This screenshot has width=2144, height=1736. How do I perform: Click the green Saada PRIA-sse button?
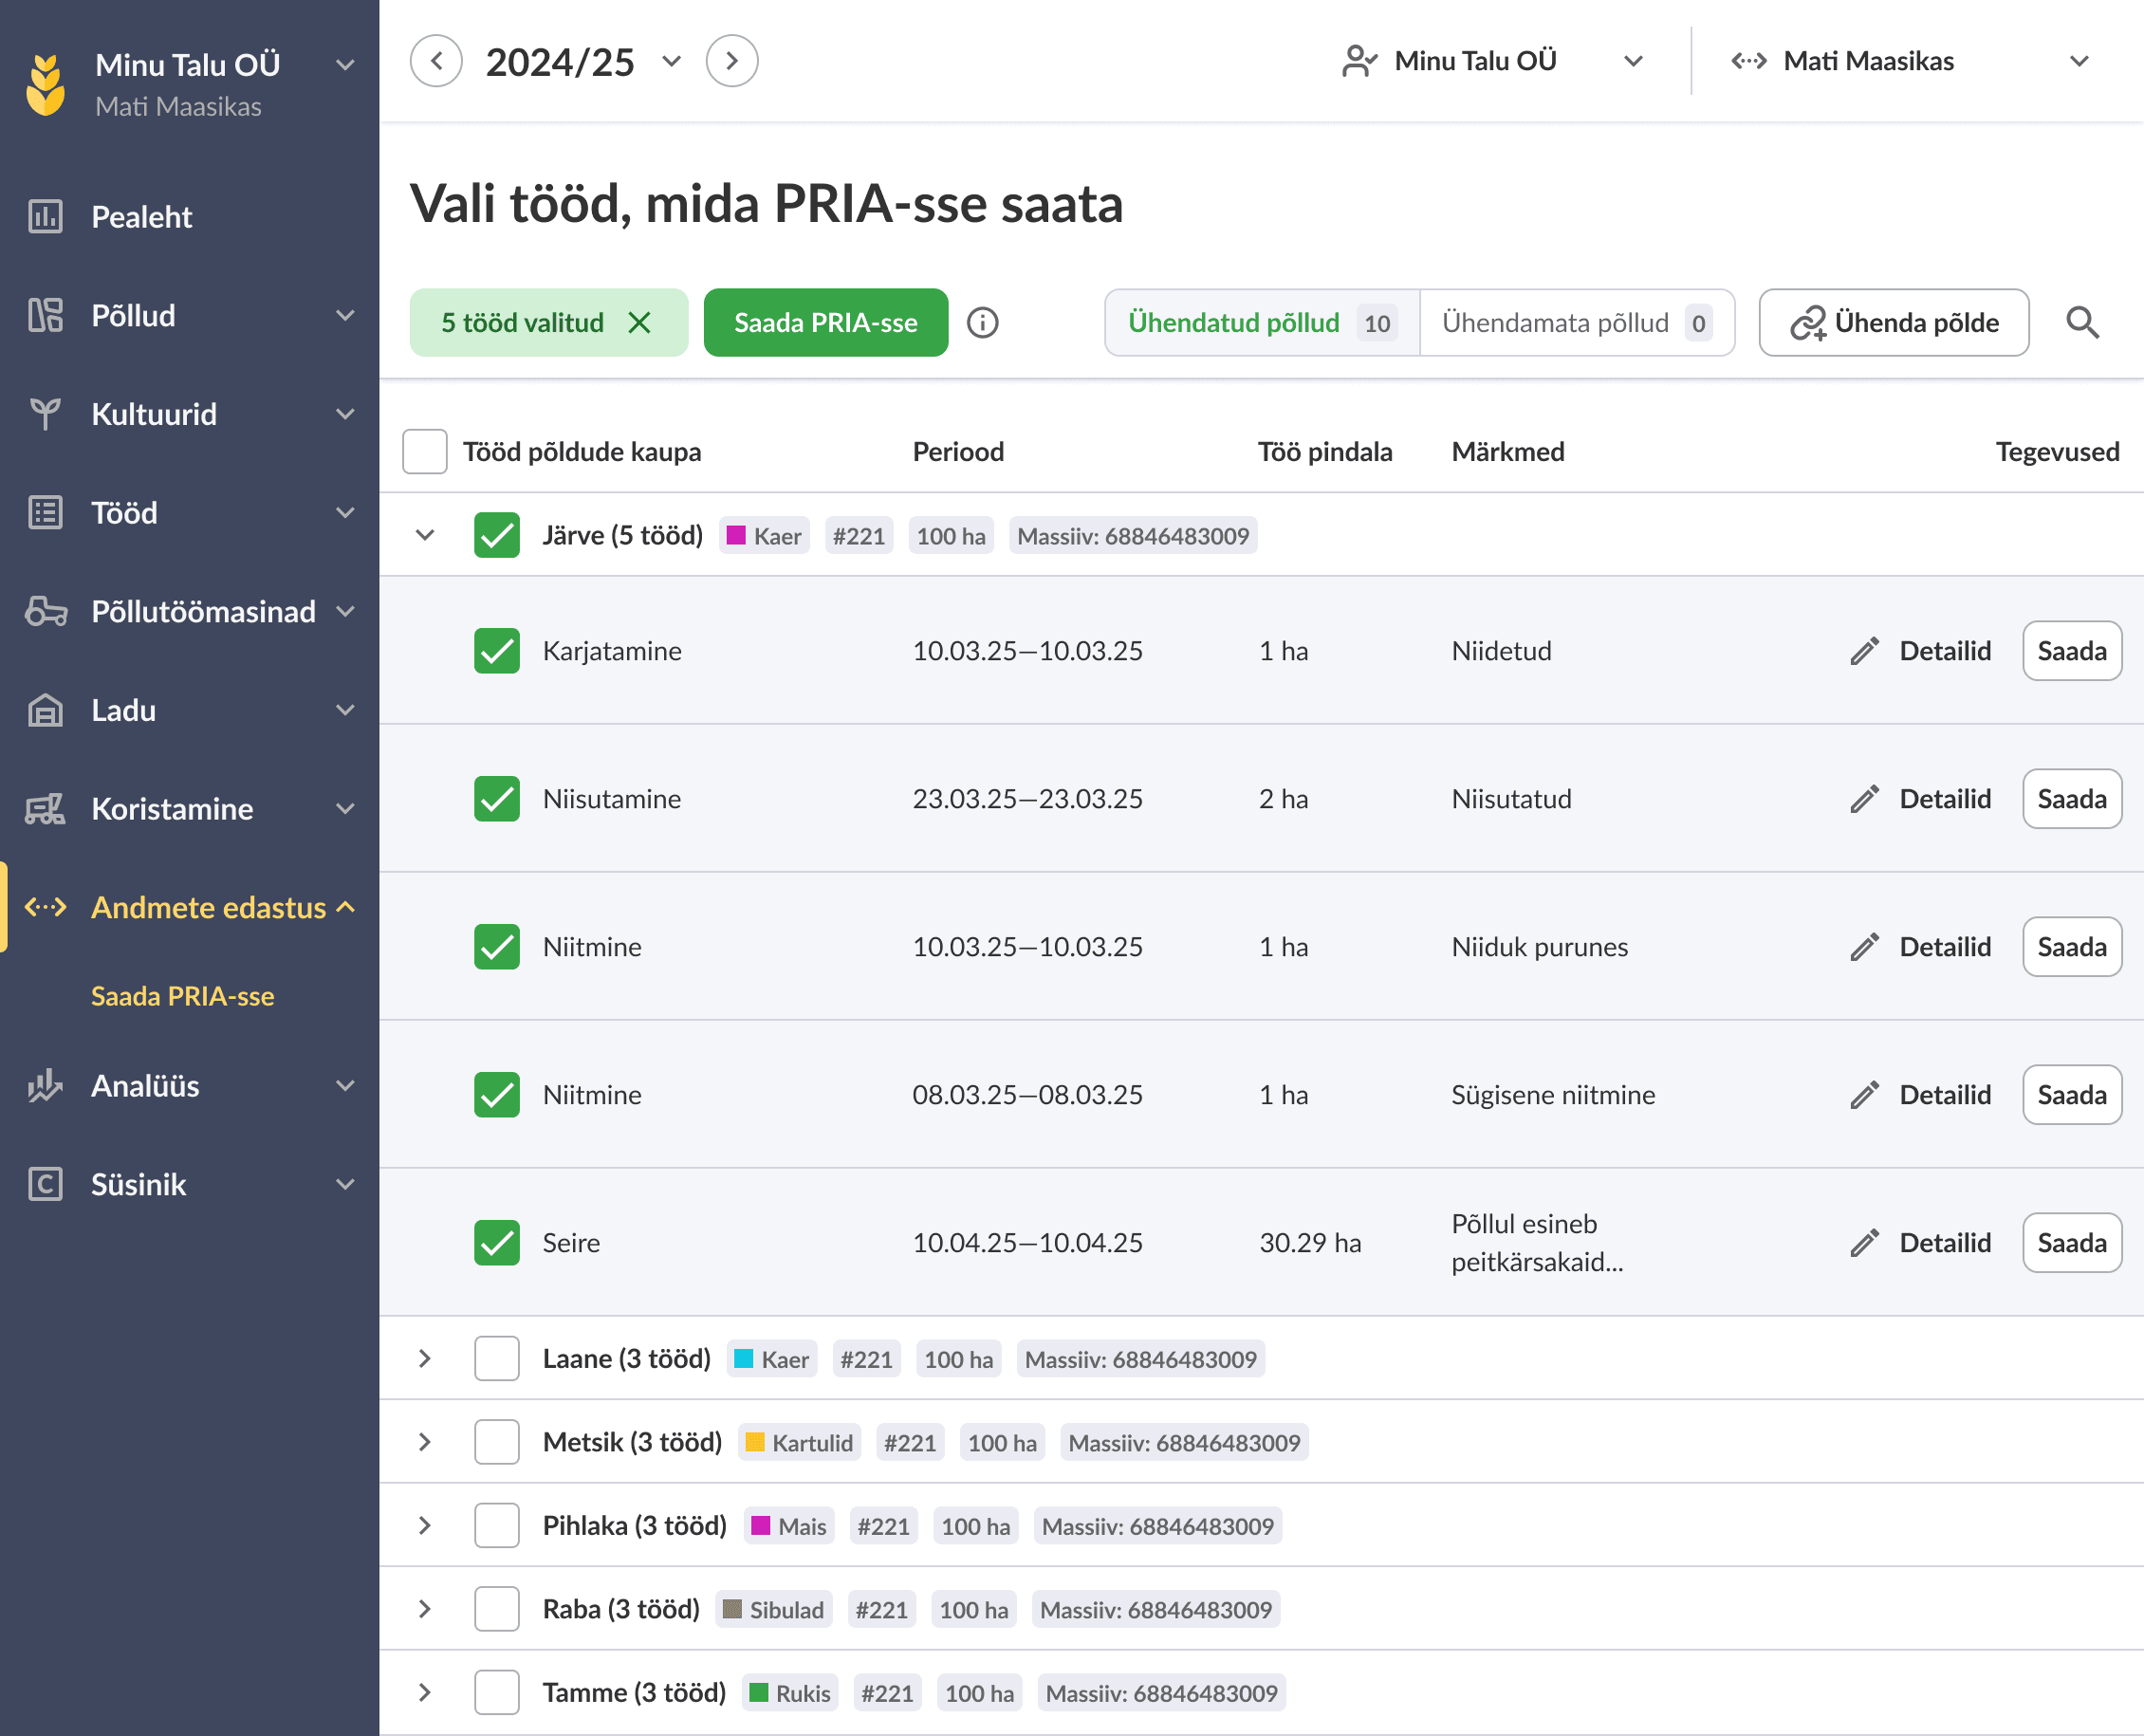(x=826, y=323)
